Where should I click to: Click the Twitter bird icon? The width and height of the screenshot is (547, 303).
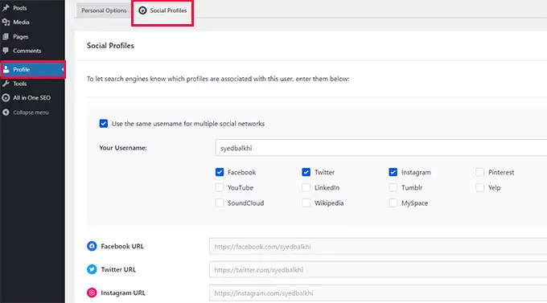(92, 269)
